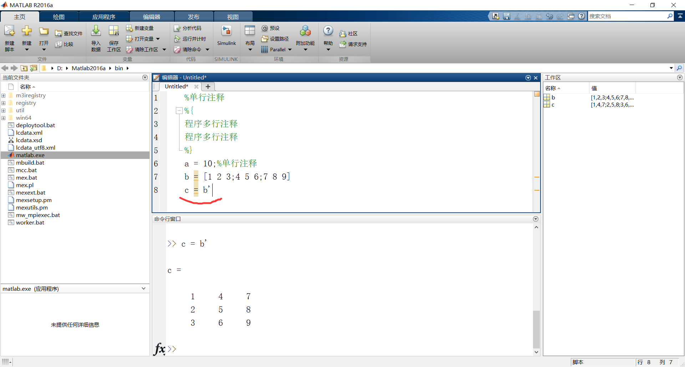This screenshot has height=367, width=685.
Task: Open Clear Workspace (清除工作区) dropdown arrow
Action: 164,50
